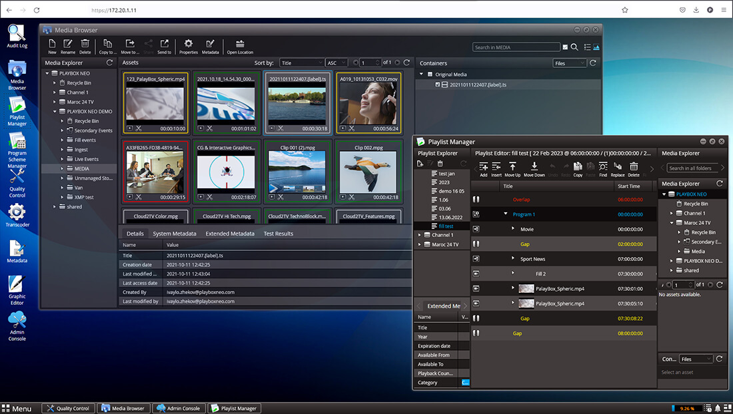Toggle the checkbox beside the Search in MEDIA field

point(565,47)
